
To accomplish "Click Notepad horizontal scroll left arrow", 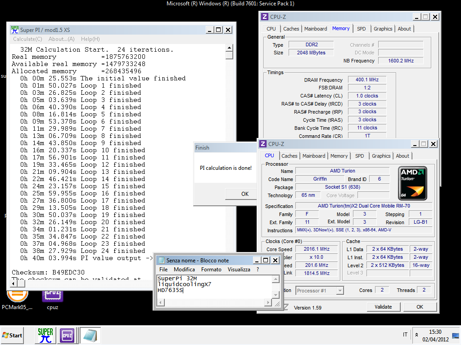I will 161,302.
